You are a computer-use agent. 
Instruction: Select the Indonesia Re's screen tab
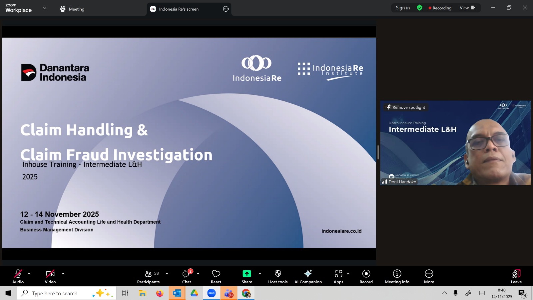pos(179,9)
